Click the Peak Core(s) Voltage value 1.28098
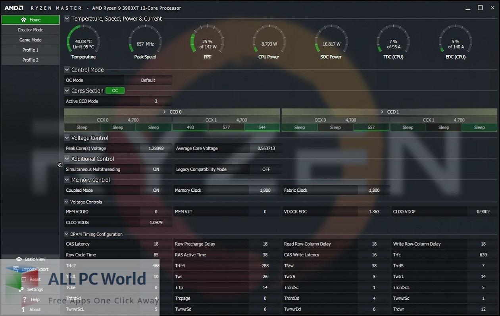The height and width of the screenshot is (316, 500). click(156, 148)
